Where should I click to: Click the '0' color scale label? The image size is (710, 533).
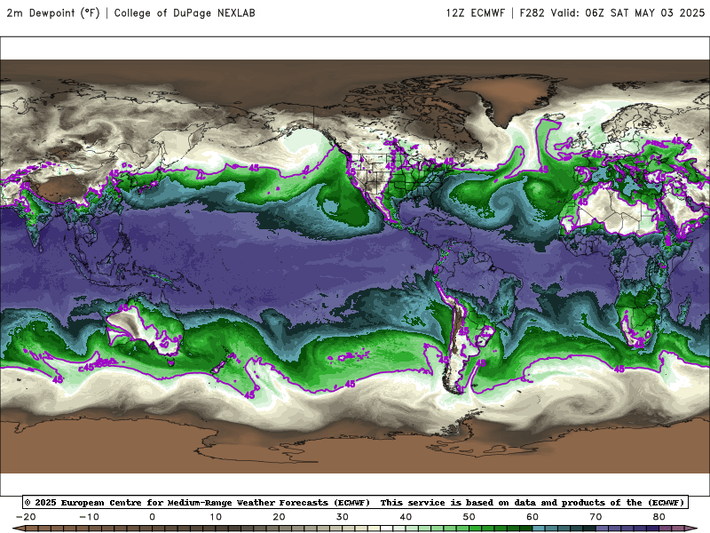[152, 517]
